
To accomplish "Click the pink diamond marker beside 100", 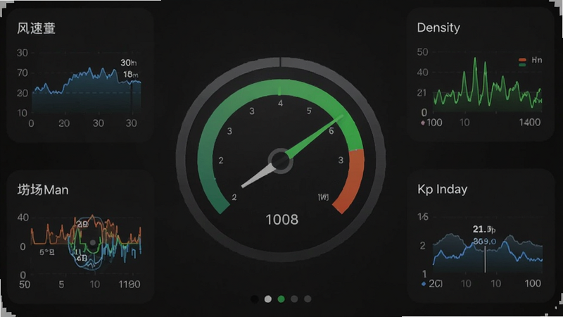I will (423, 123).
